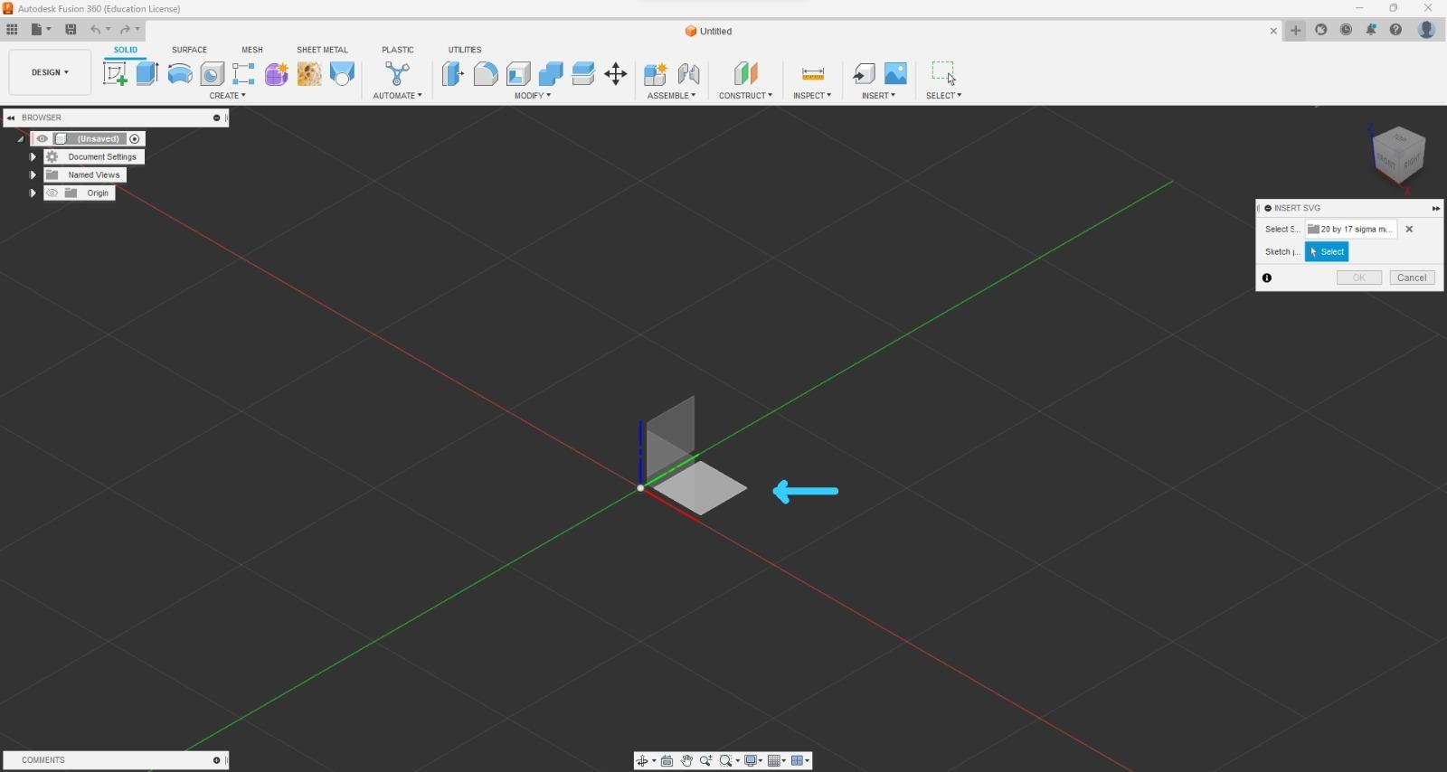Choose the Fillet tool

[486, 73]
